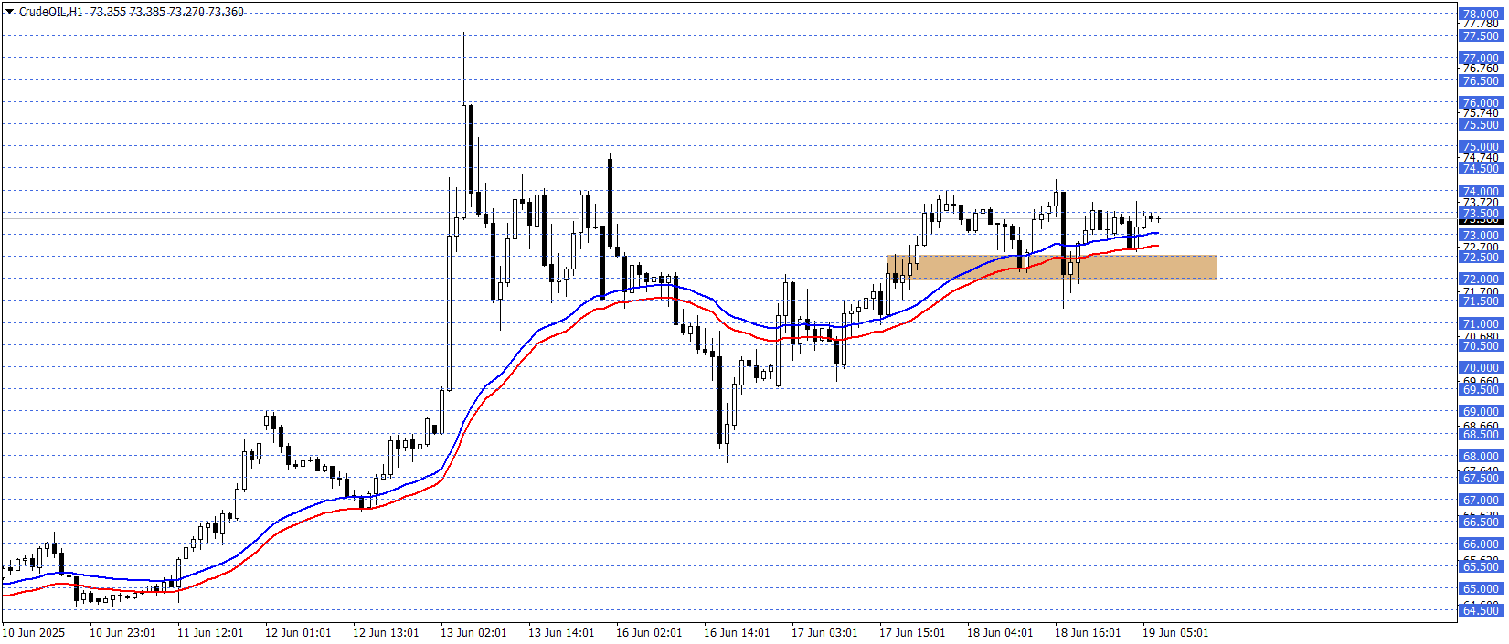Select the 65.500 price level label
Image resolution: width=1509 pixels, height=644 pixels.
tap(1481, 567)
